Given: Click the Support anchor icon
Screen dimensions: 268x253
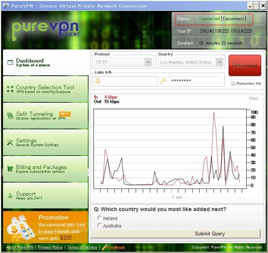Looking at the screenshot, I should 10,195.
